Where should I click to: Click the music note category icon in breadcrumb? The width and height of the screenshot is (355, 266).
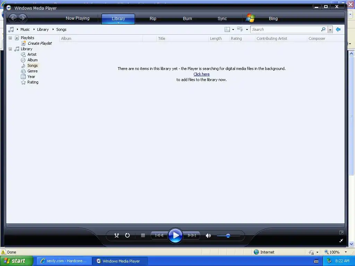tap(11, 29)
